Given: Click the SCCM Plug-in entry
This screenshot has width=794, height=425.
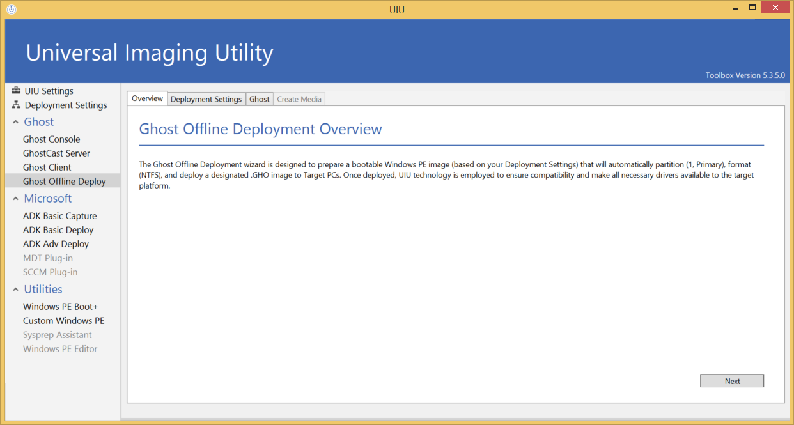Looking at the screenshot, I should tap(51, 272).
